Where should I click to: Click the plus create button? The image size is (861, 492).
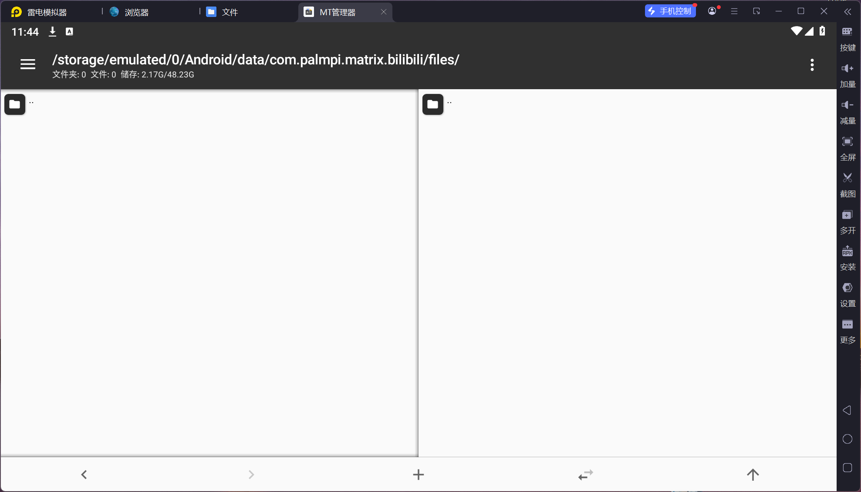[x=418, y=474]
